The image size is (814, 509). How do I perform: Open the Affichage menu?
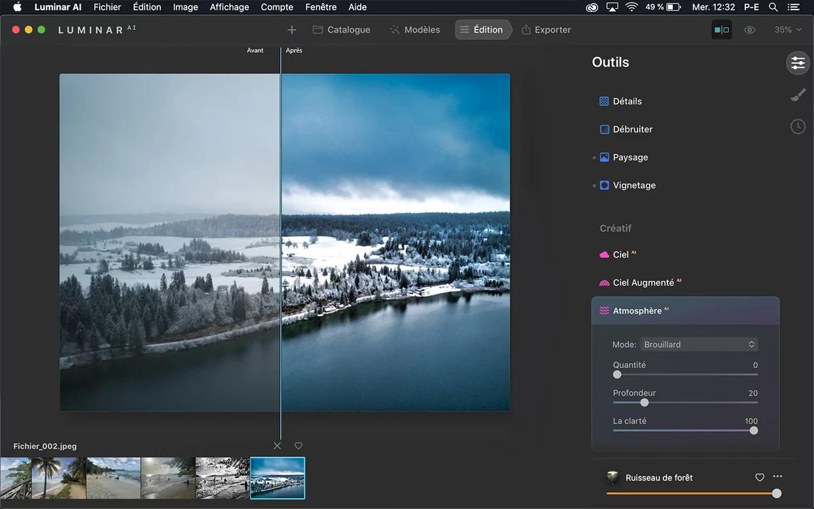[x=229, y=7]
